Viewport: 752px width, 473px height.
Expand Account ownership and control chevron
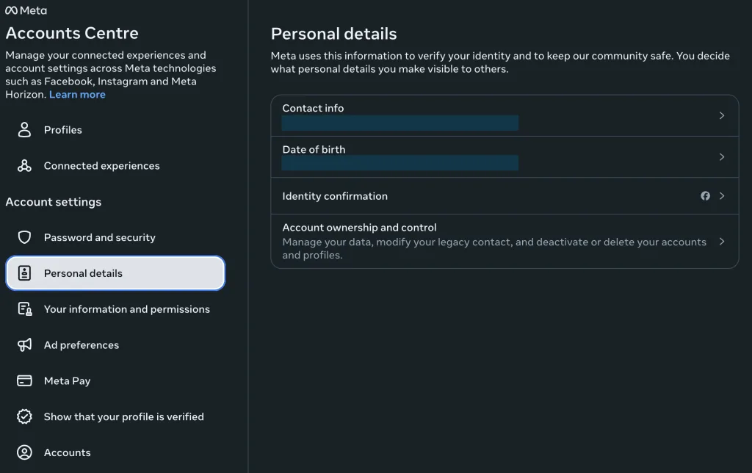pyautogui.click(x=722, y=242)
